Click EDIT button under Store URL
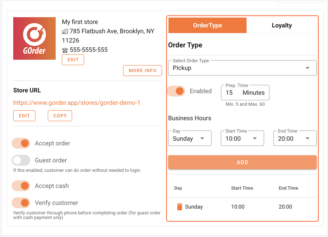Screen dimensions: 328x237 pyautogui.click(x=24, y=116)
